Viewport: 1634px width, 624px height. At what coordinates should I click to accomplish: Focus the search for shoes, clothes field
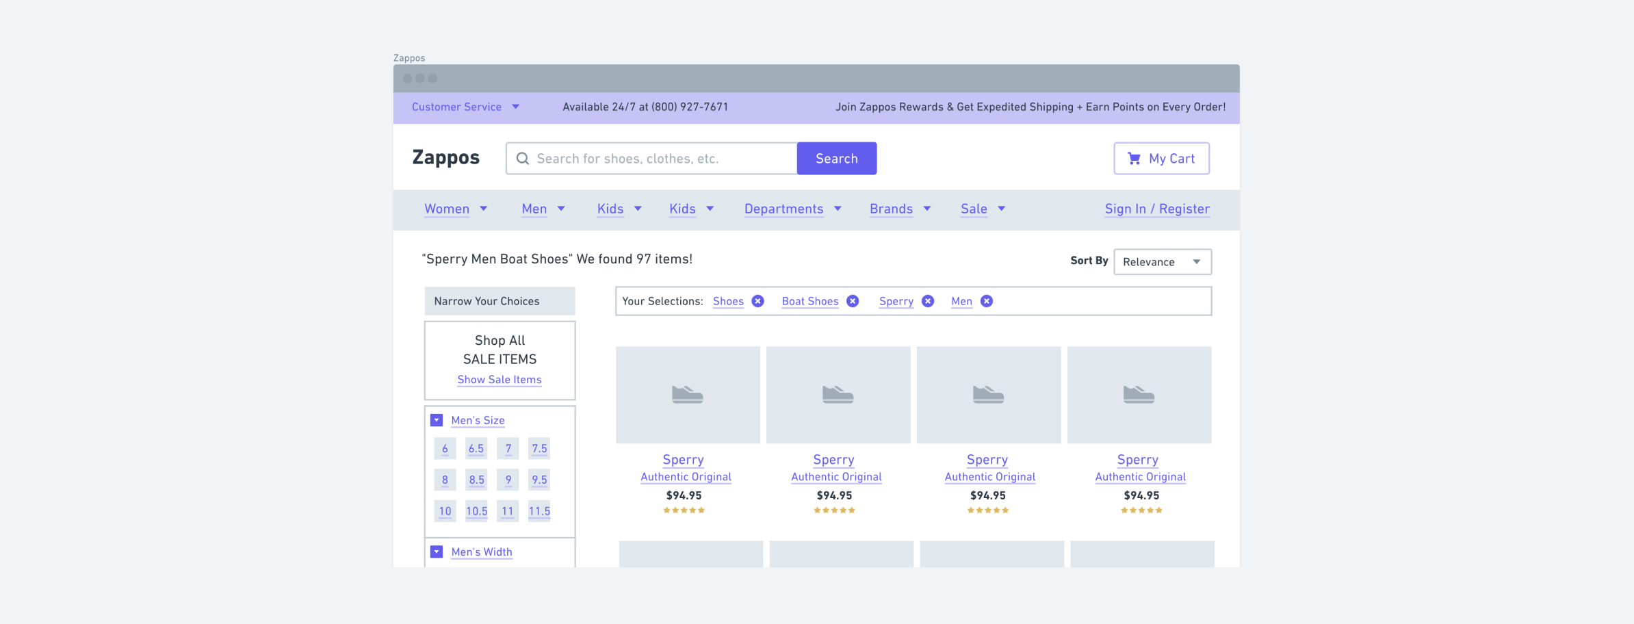coord(651,159)
